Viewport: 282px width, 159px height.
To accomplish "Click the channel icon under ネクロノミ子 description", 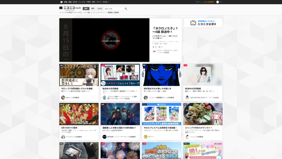I will [154, 52].
